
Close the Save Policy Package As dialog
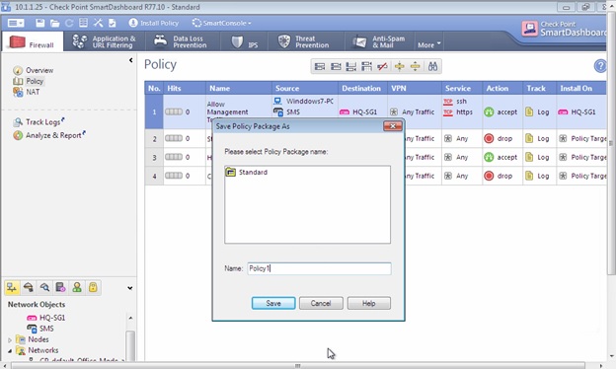pos(393,126)
